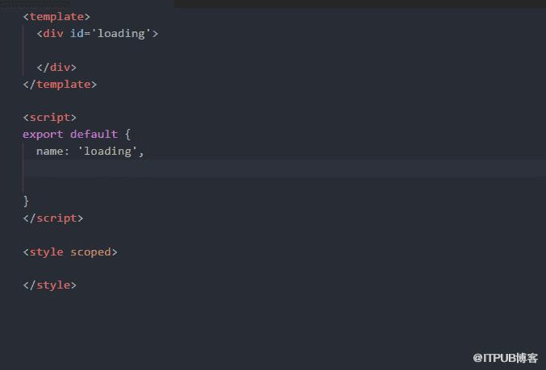Click the closing brace } line
Screen dimensions: 546x370
26,202
